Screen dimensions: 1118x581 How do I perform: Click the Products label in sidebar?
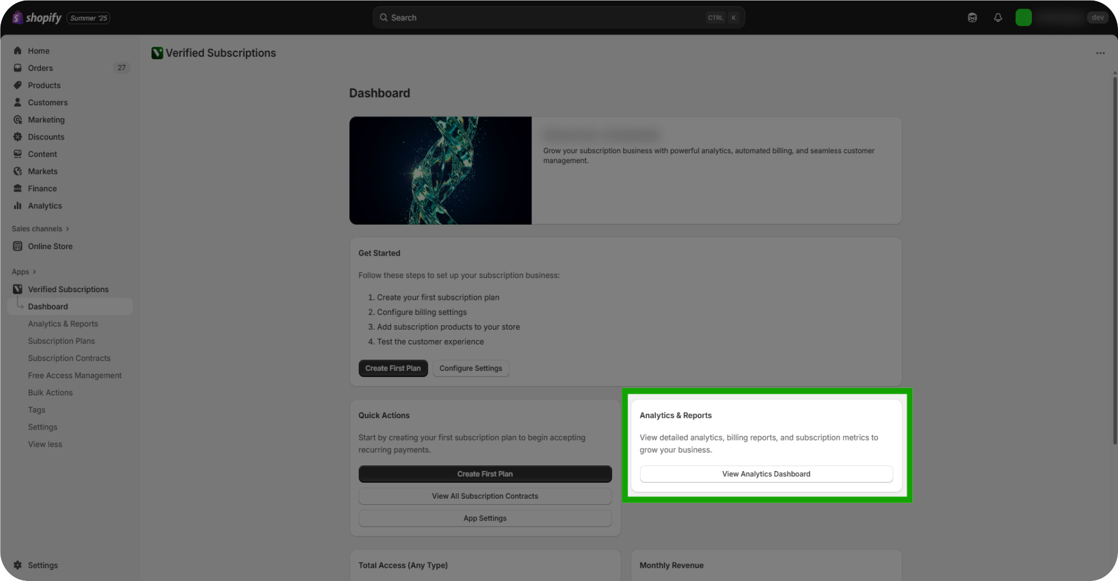[x=44, y=85]
